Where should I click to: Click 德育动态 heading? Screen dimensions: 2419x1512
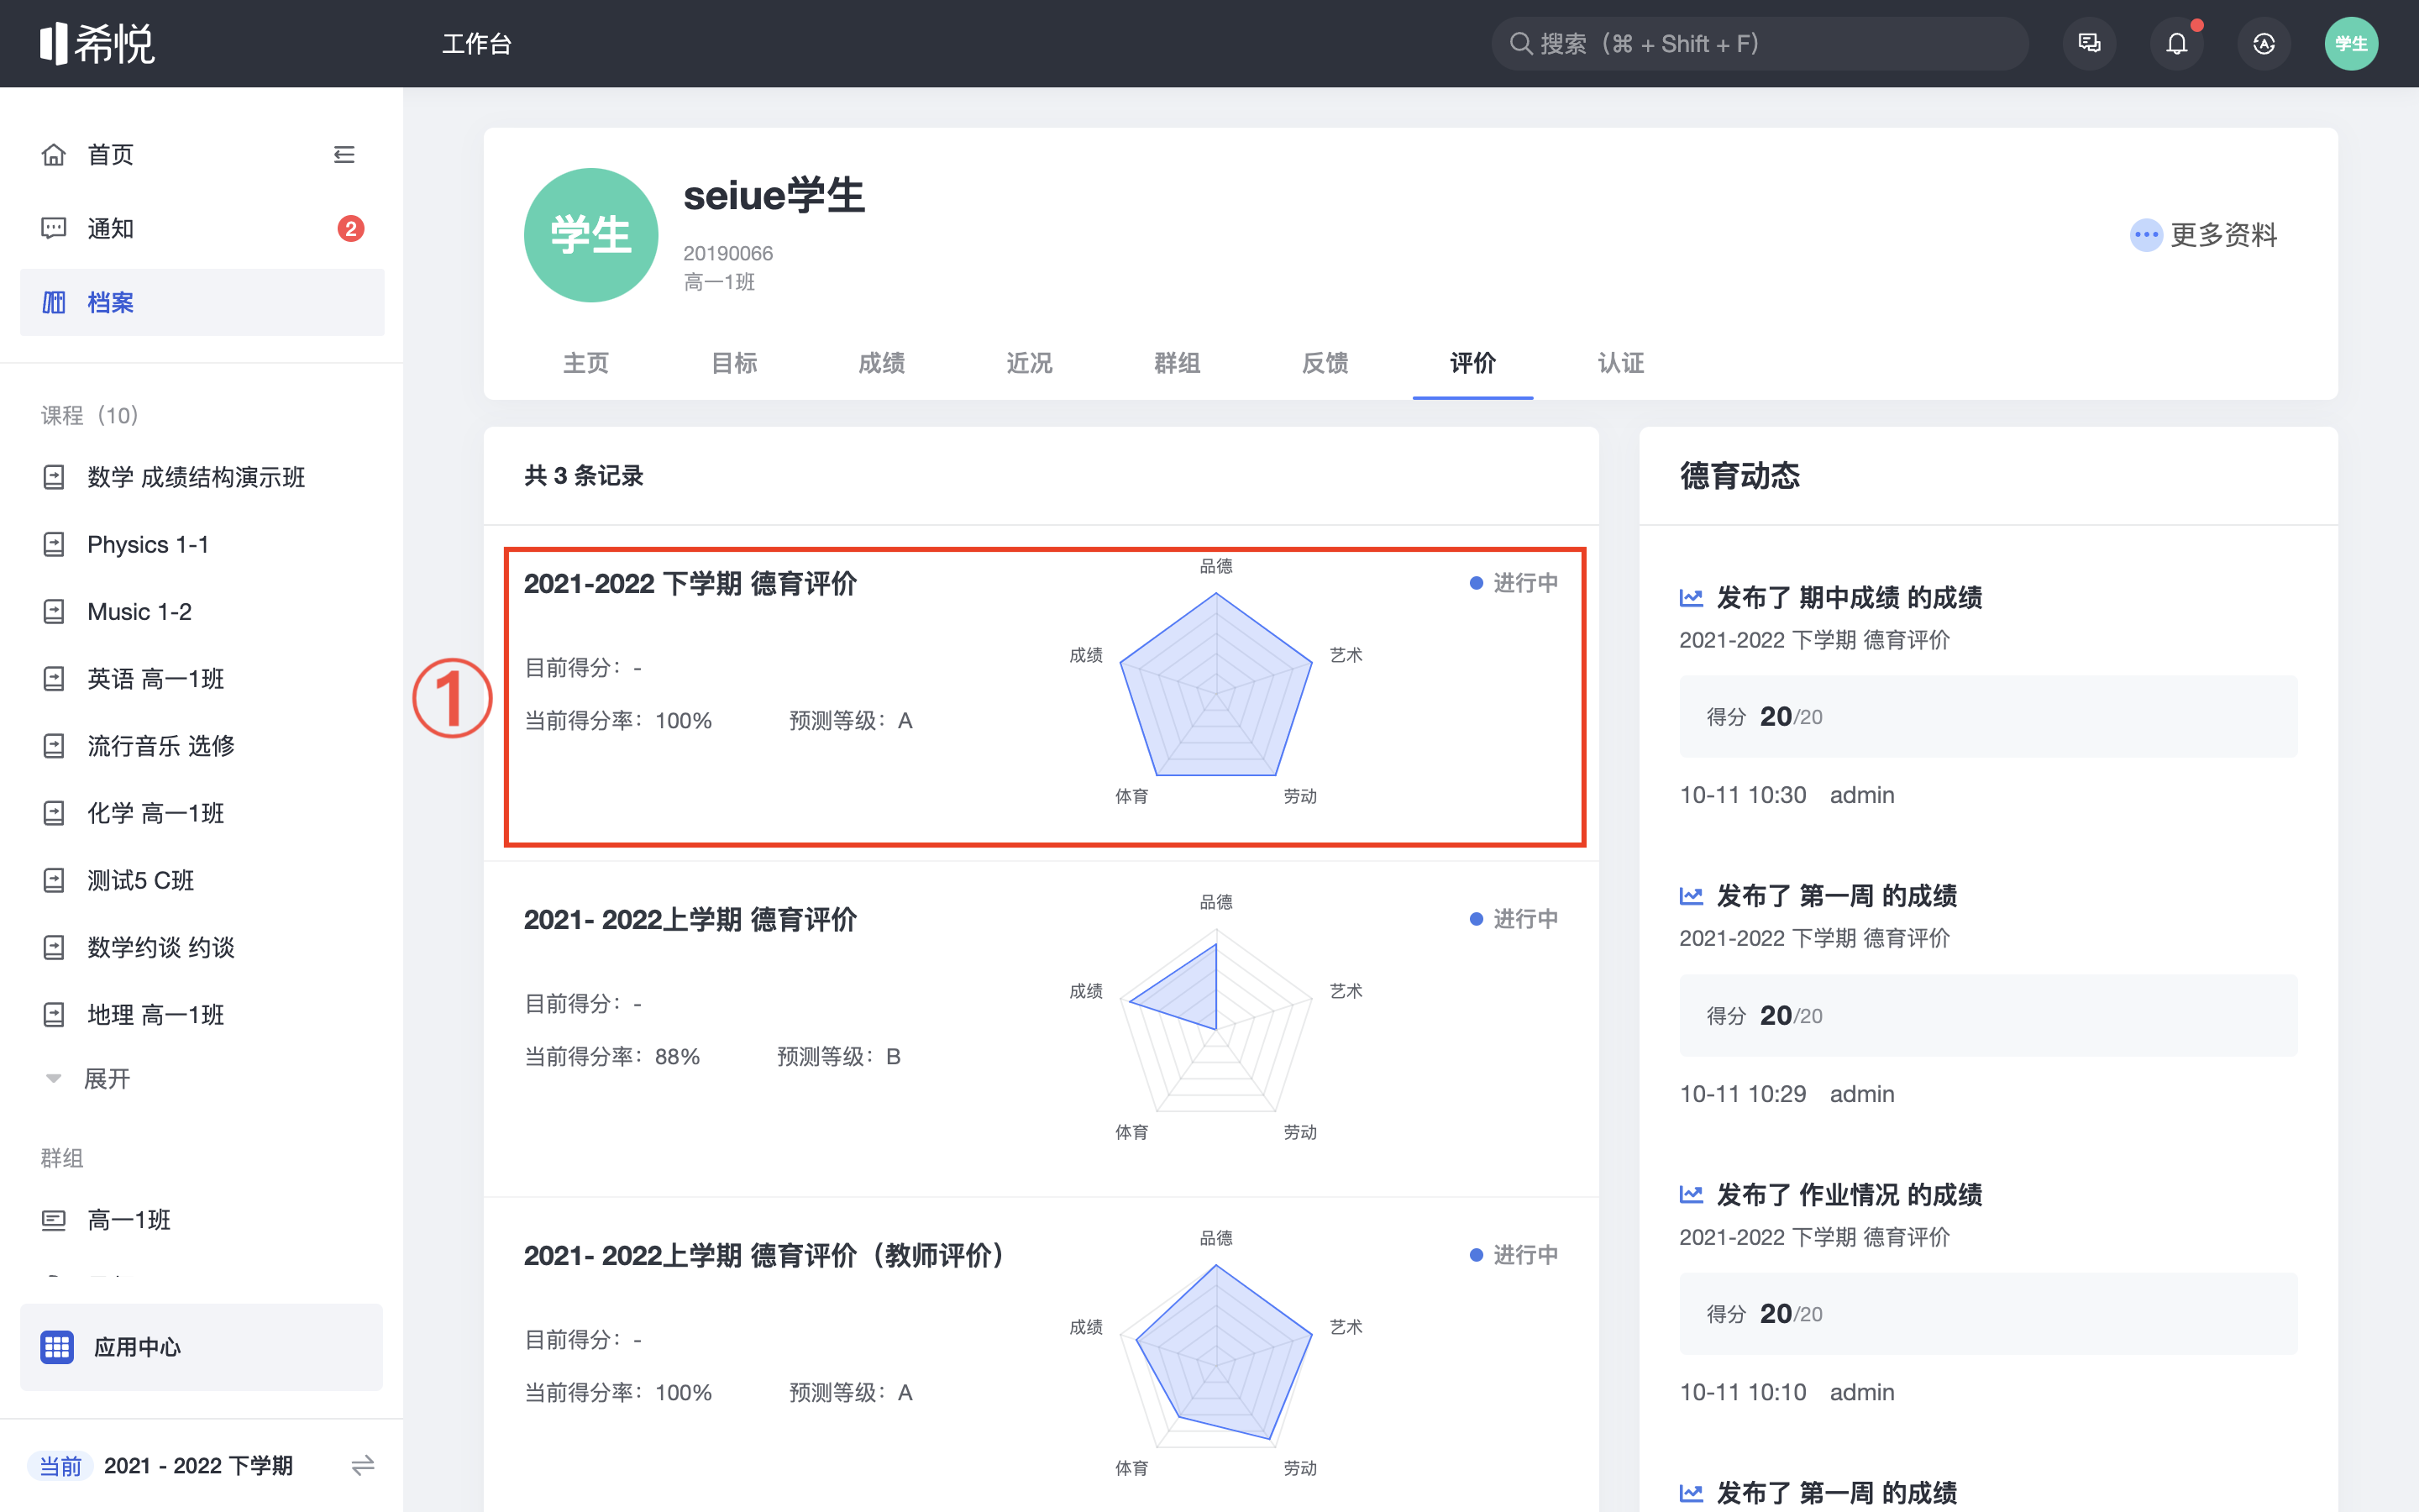1740,476
